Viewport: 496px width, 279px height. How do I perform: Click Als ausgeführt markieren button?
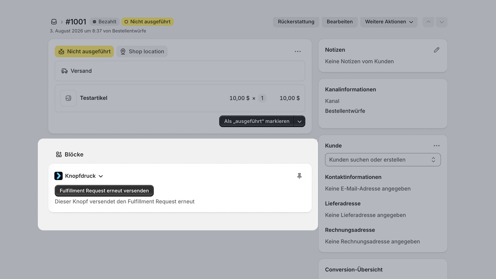tap(257, 121)
